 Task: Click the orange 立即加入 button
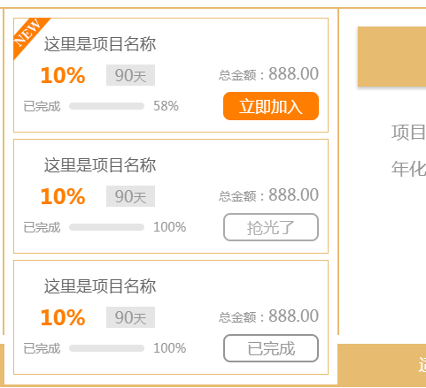tap(271, 106)
